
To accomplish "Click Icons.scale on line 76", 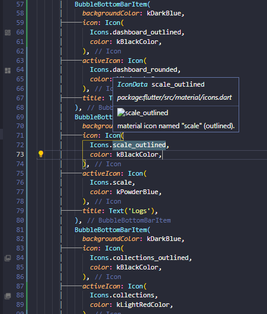I will [x=111, y=182].
